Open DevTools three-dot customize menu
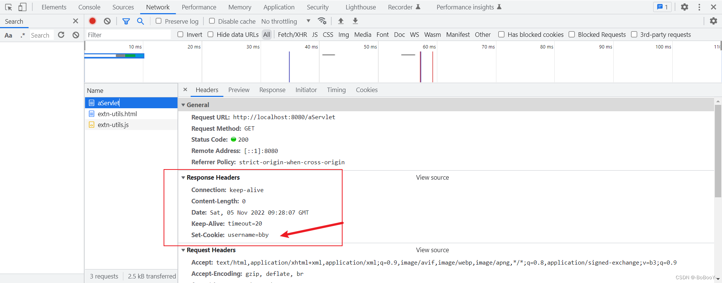Viewport: 722px width, 283px height. 699,7
